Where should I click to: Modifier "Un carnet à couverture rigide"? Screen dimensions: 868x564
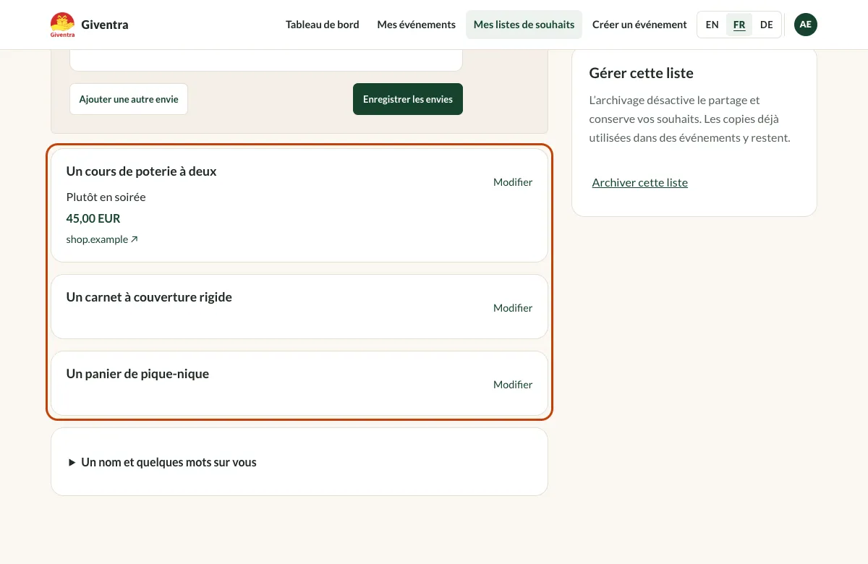pos(513,308)
